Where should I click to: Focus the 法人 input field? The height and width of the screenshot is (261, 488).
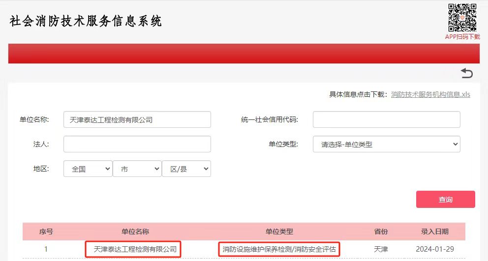pyautogui.click(x=137, y=144)
